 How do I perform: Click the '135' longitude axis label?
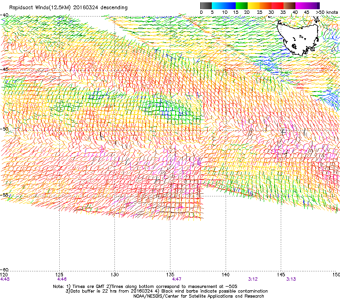coord(170,275)
